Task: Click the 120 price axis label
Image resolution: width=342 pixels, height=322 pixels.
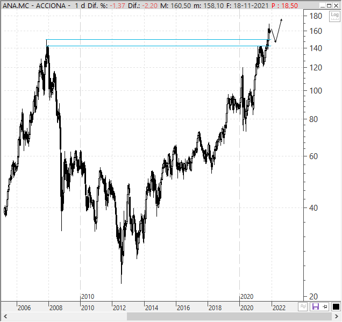Action: click(316, 68)
